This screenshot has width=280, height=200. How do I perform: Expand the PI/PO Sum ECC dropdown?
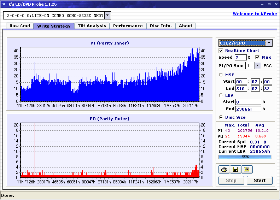pos(257,65)
